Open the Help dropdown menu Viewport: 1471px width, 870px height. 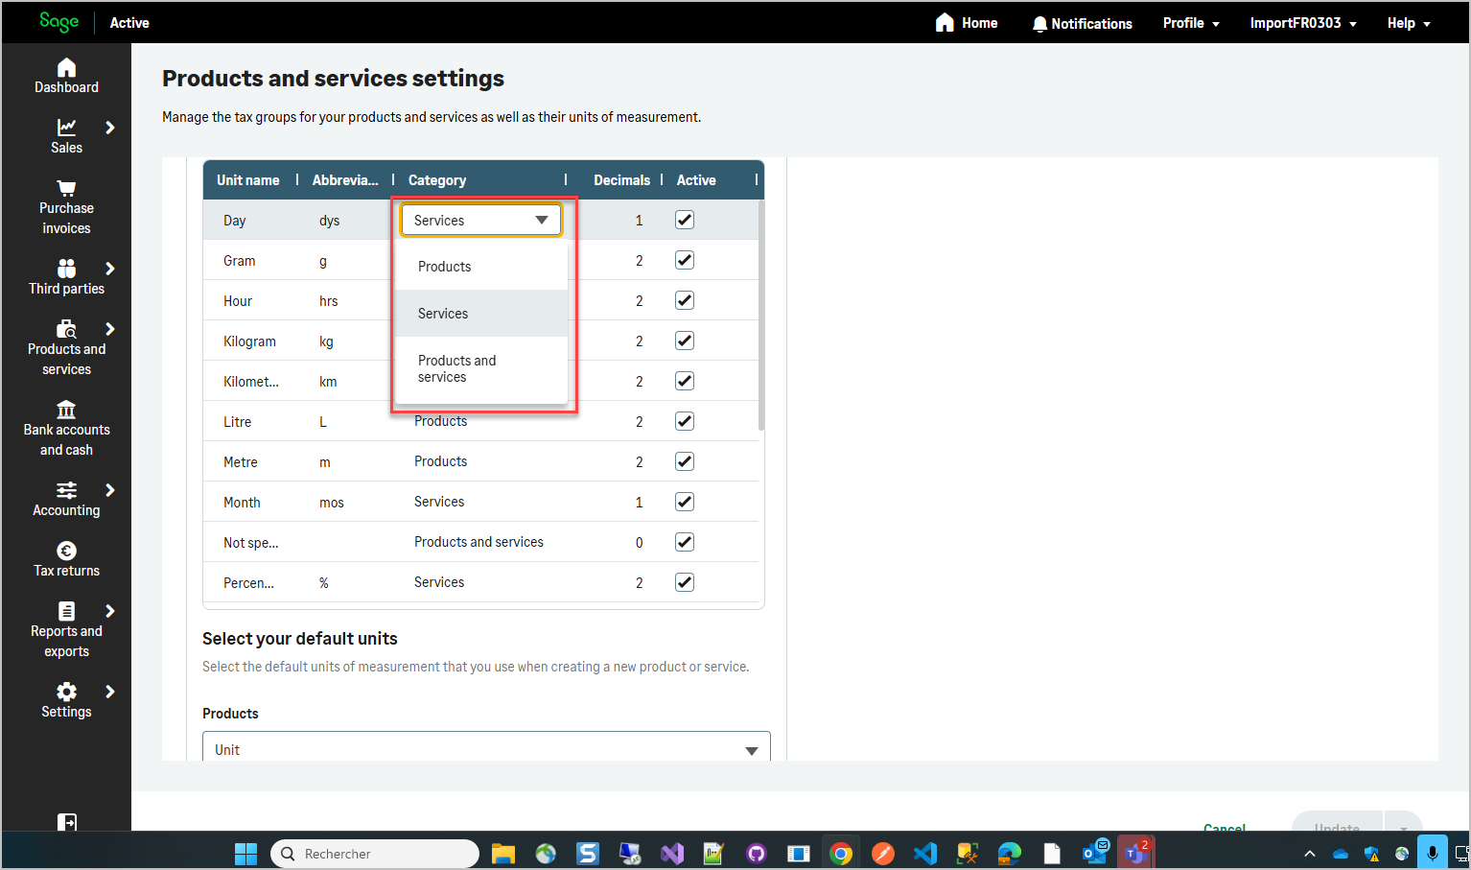point(1409,23)
